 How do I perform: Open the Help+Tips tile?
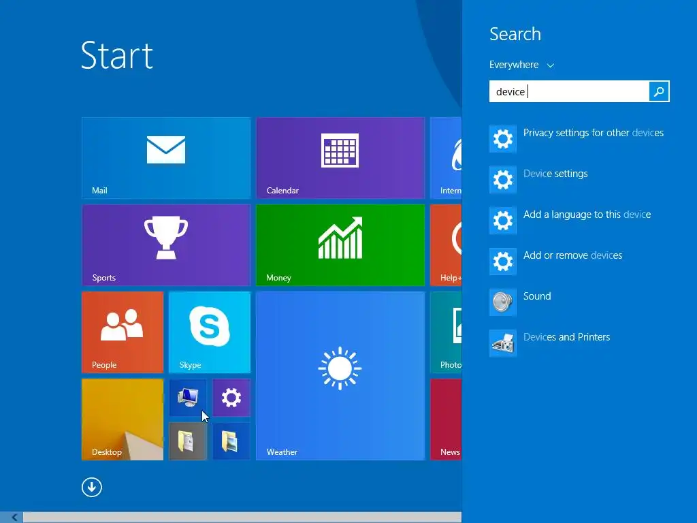tap(447, 245)
